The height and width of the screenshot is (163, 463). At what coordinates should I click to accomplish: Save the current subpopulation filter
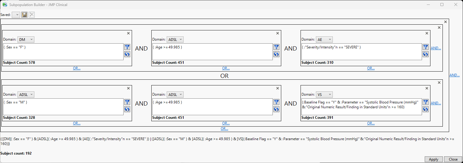[24, 15]
